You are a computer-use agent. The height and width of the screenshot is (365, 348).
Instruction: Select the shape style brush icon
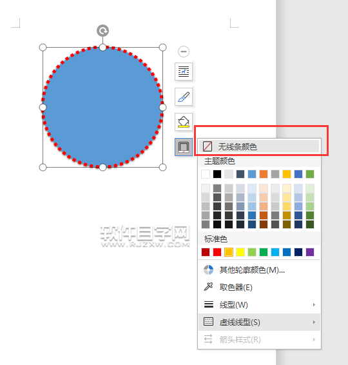tap(184, 97)
